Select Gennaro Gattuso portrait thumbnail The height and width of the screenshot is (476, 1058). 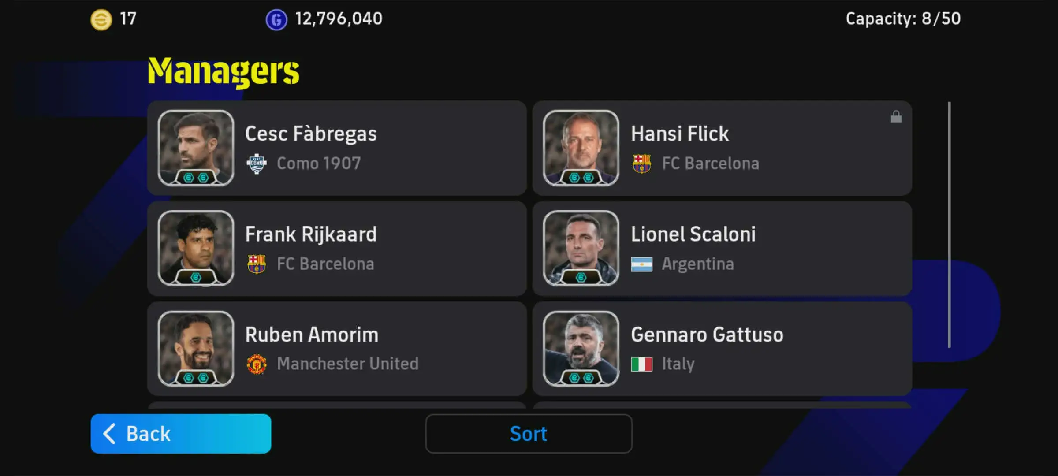[581, 349]
